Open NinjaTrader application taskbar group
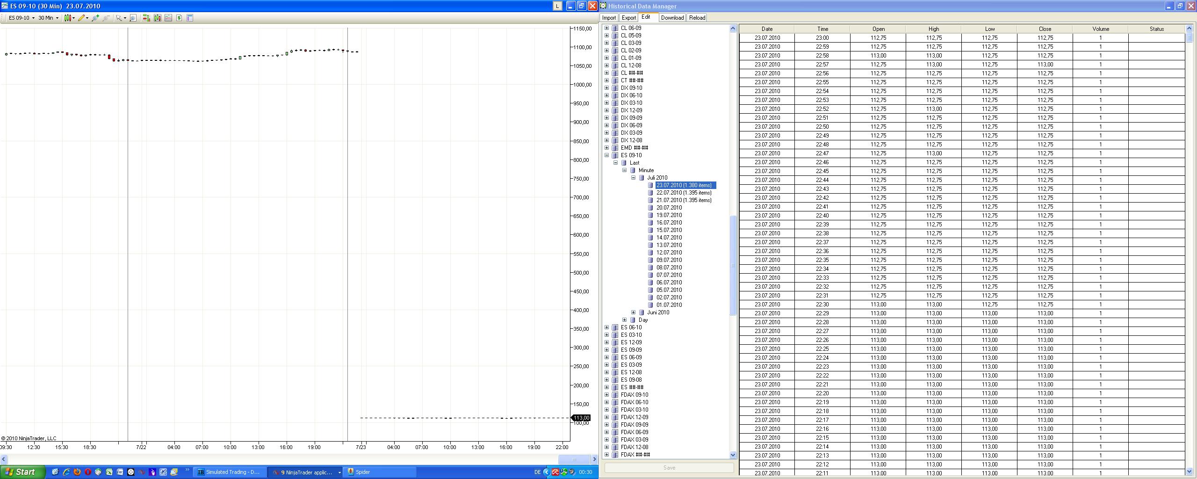The height and width of the screenshot is (479, 1197). point(306,472)
